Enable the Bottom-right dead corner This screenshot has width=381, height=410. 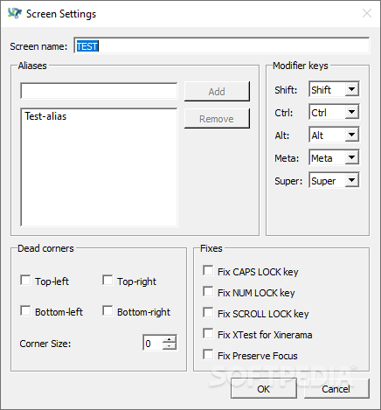point(107,311)
